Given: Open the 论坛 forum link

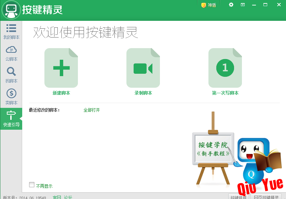Looking at the screenshot, I should click(x=68, y=197).
